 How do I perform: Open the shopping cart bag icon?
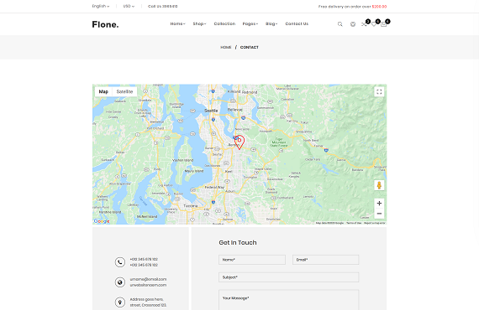[x=384, y=24]
